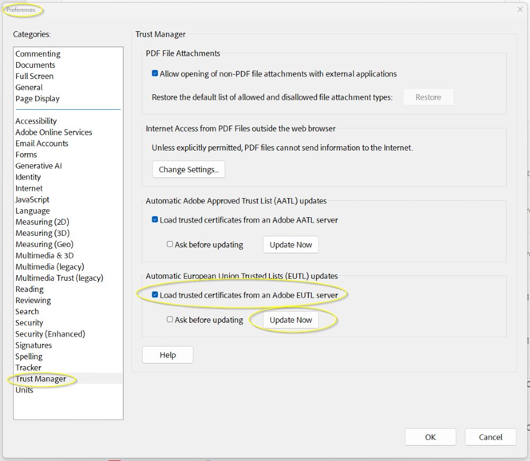Confirm preferences with OK
This screenshot has width=530, height=461.
coord(430,437)
